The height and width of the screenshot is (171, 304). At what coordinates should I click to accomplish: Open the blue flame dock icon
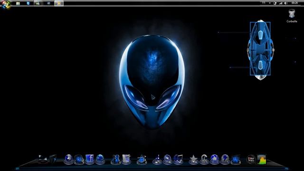coord(236,160)
